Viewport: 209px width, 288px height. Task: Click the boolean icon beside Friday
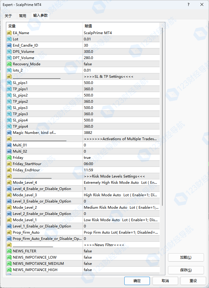click(x=9, y=158)
